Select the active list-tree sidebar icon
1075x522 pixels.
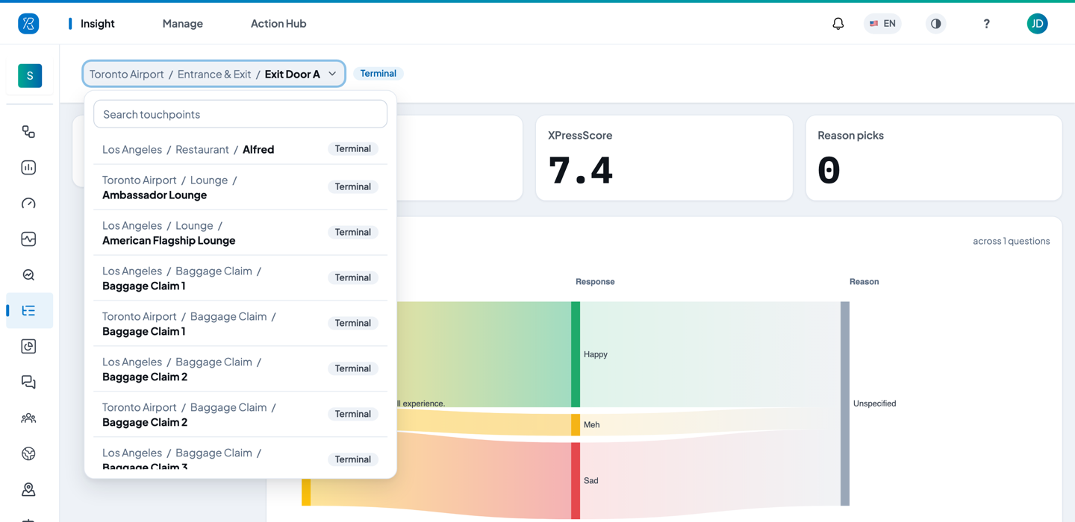coord(28,311)
